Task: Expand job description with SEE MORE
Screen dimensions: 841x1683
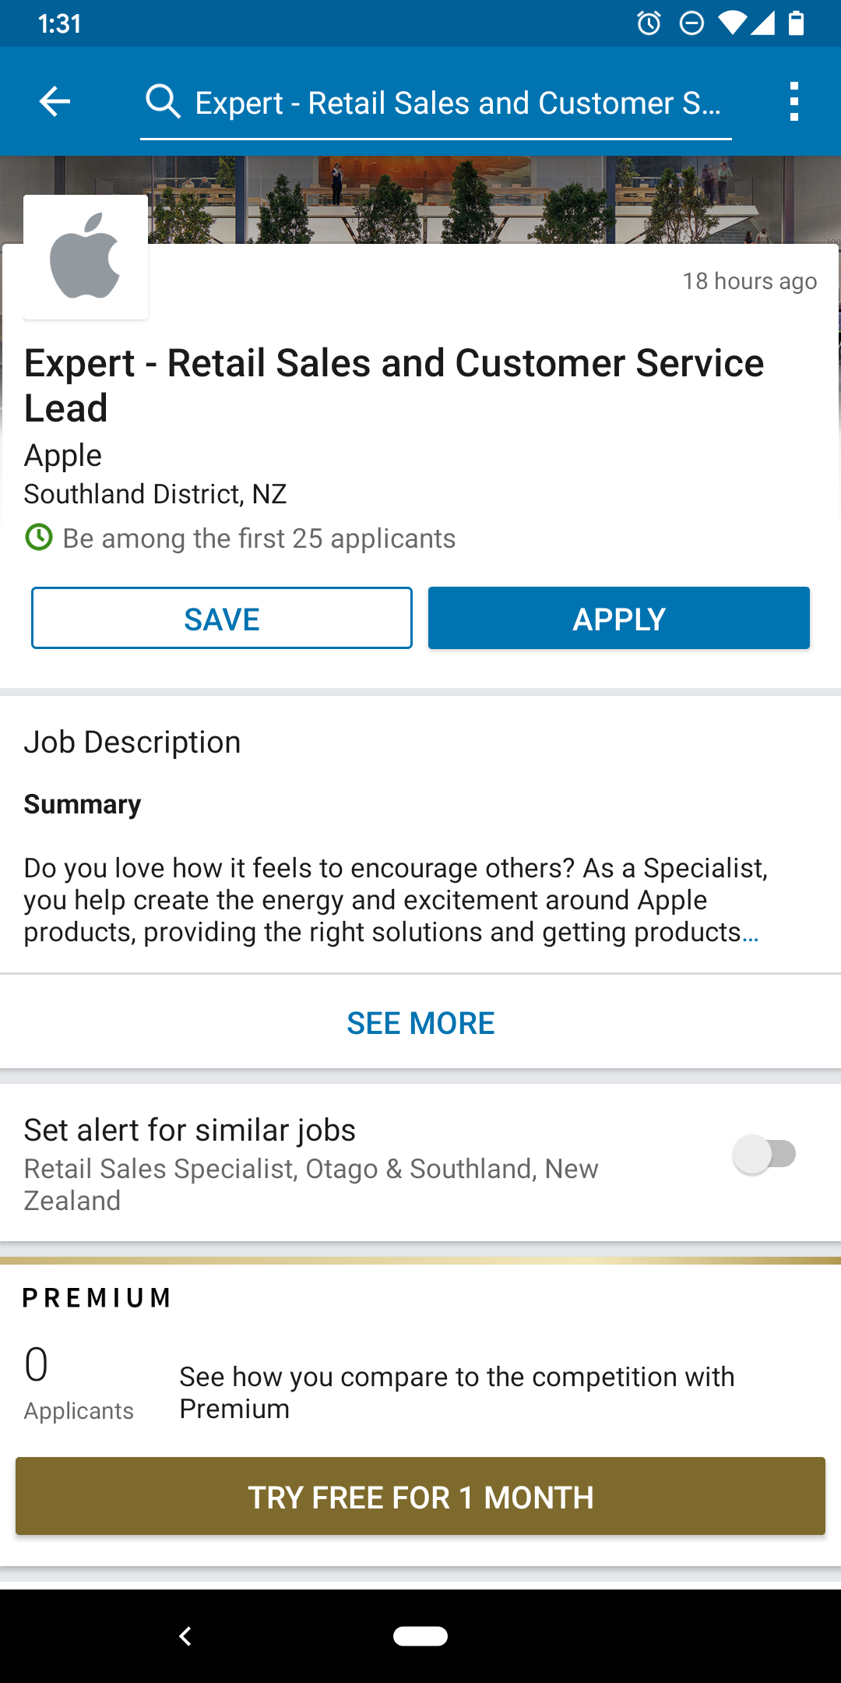Action: point(420,1022)
